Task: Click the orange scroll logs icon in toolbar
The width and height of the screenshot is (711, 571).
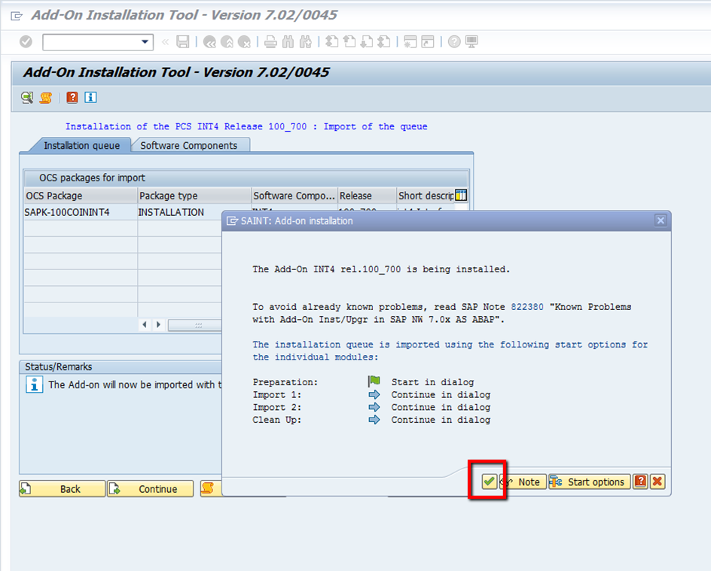Action: click(46, 97)
